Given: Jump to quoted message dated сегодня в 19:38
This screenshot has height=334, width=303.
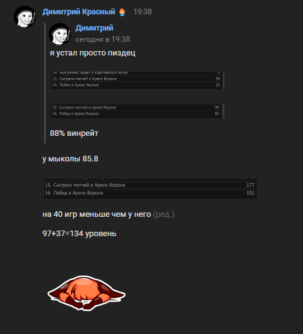Looking at the screenshot, I should [x=103, y=39].
